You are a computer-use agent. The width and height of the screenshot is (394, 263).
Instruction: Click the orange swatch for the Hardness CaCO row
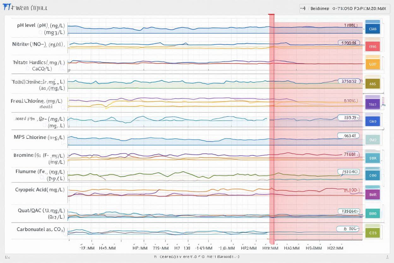click(373, 64)
